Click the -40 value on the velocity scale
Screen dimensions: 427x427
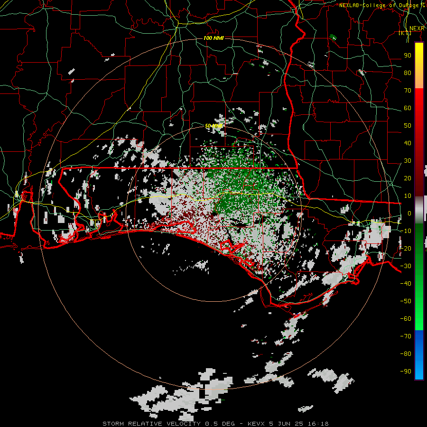[406, 284]
